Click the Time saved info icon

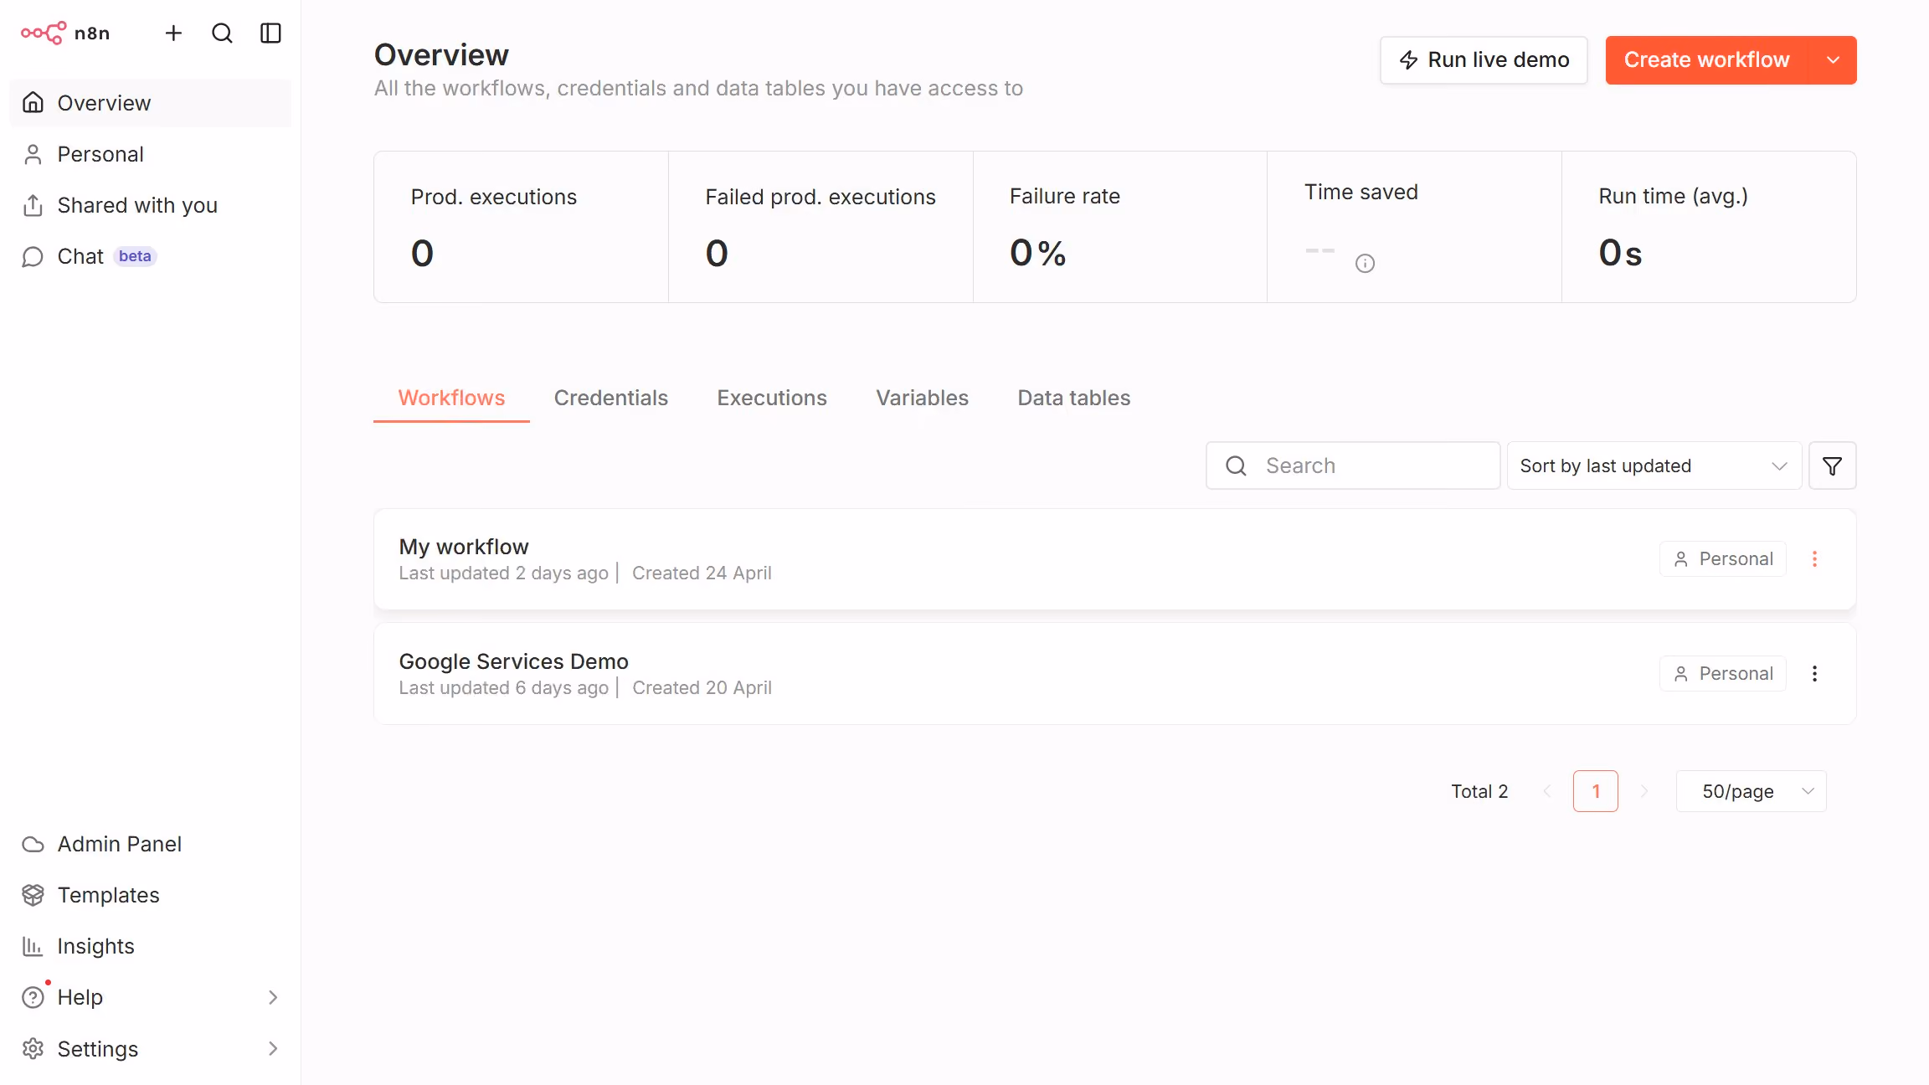click(1365, 264)
